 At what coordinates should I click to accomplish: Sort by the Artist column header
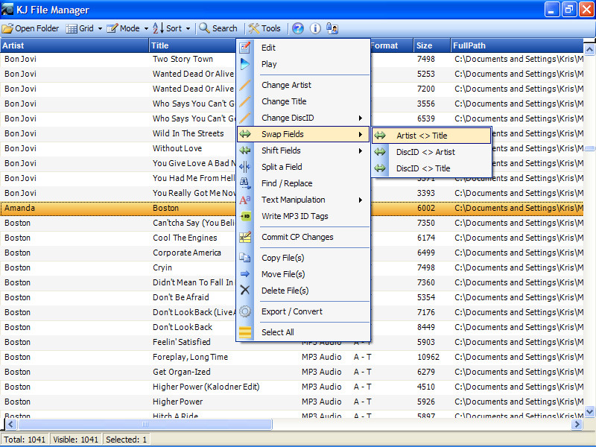pyautogui.click(x=74, y=45)
